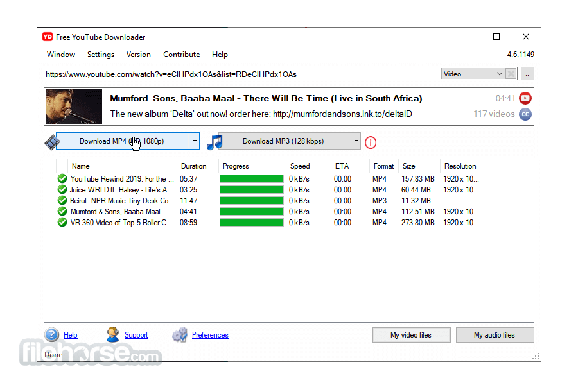This screenshot has width=578, height=385.
Task: Click the '273.80 MB' size cell
Action: (418, 223)
